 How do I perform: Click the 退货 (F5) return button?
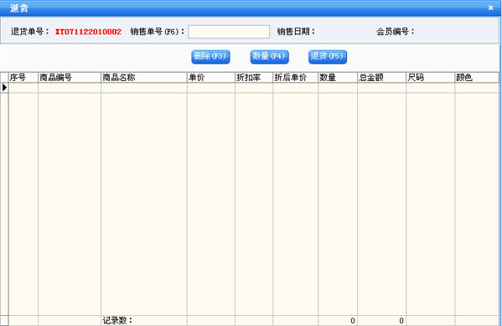click(328, 57)
